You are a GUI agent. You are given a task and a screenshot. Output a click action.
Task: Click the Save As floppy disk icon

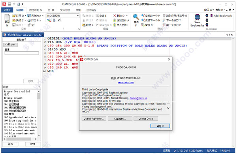pyautogui.click(x=29, y=15)
